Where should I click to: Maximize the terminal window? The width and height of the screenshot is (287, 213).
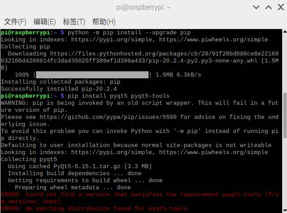point(268,7)
